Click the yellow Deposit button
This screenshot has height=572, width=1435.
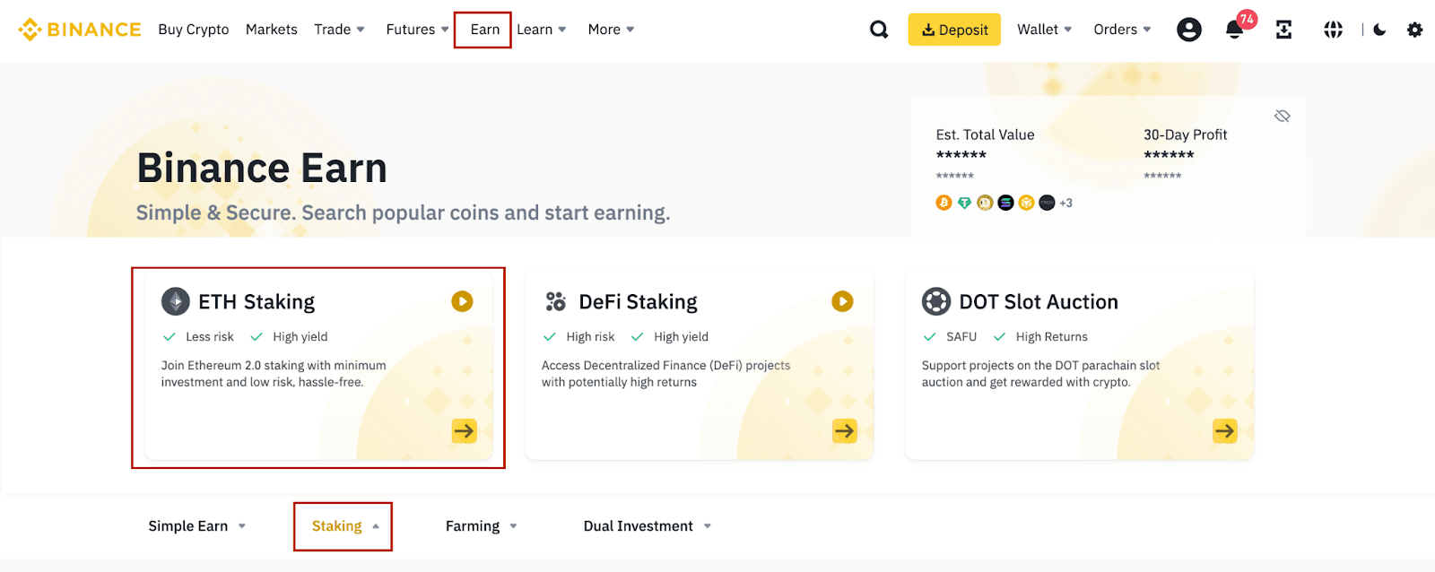[954, 30]
